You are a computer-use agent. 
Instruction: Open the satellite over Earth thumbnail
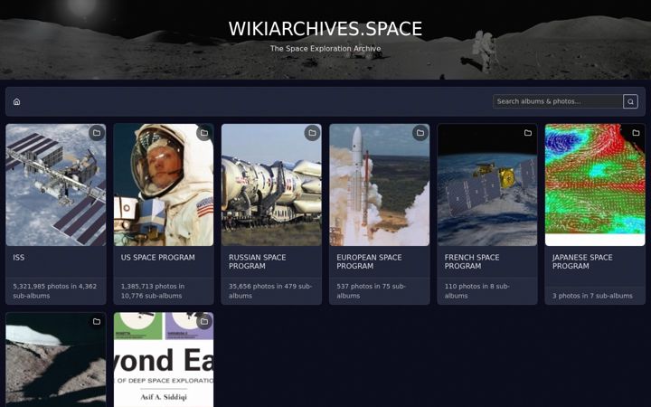[x=487, y=185]
